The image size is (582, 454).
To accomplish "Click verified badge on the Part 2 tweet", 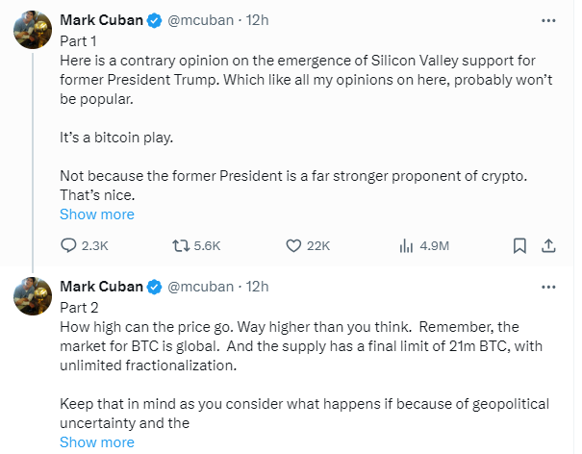I will [154, 287].
